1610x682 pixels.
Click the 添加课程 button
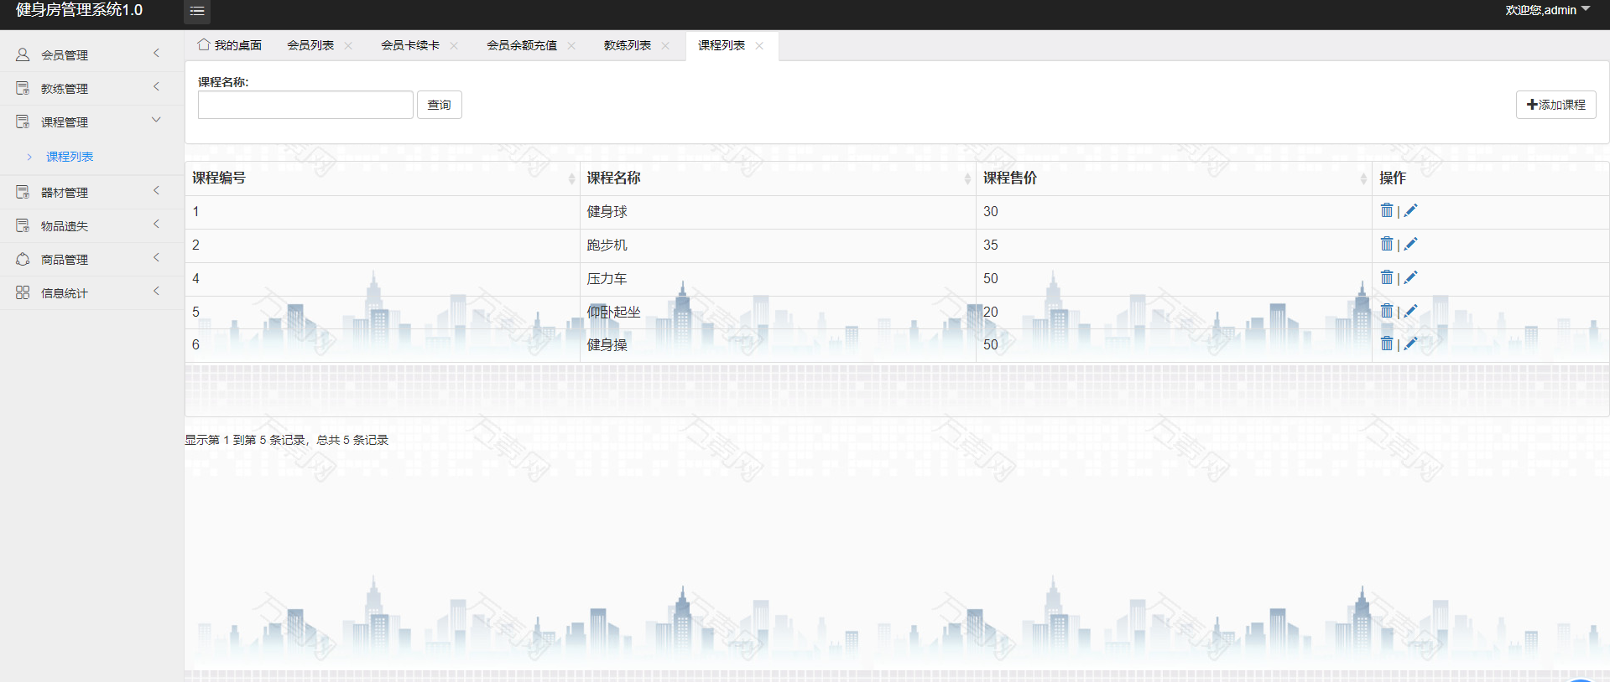pyautogui.click(x=1555, y=105)
